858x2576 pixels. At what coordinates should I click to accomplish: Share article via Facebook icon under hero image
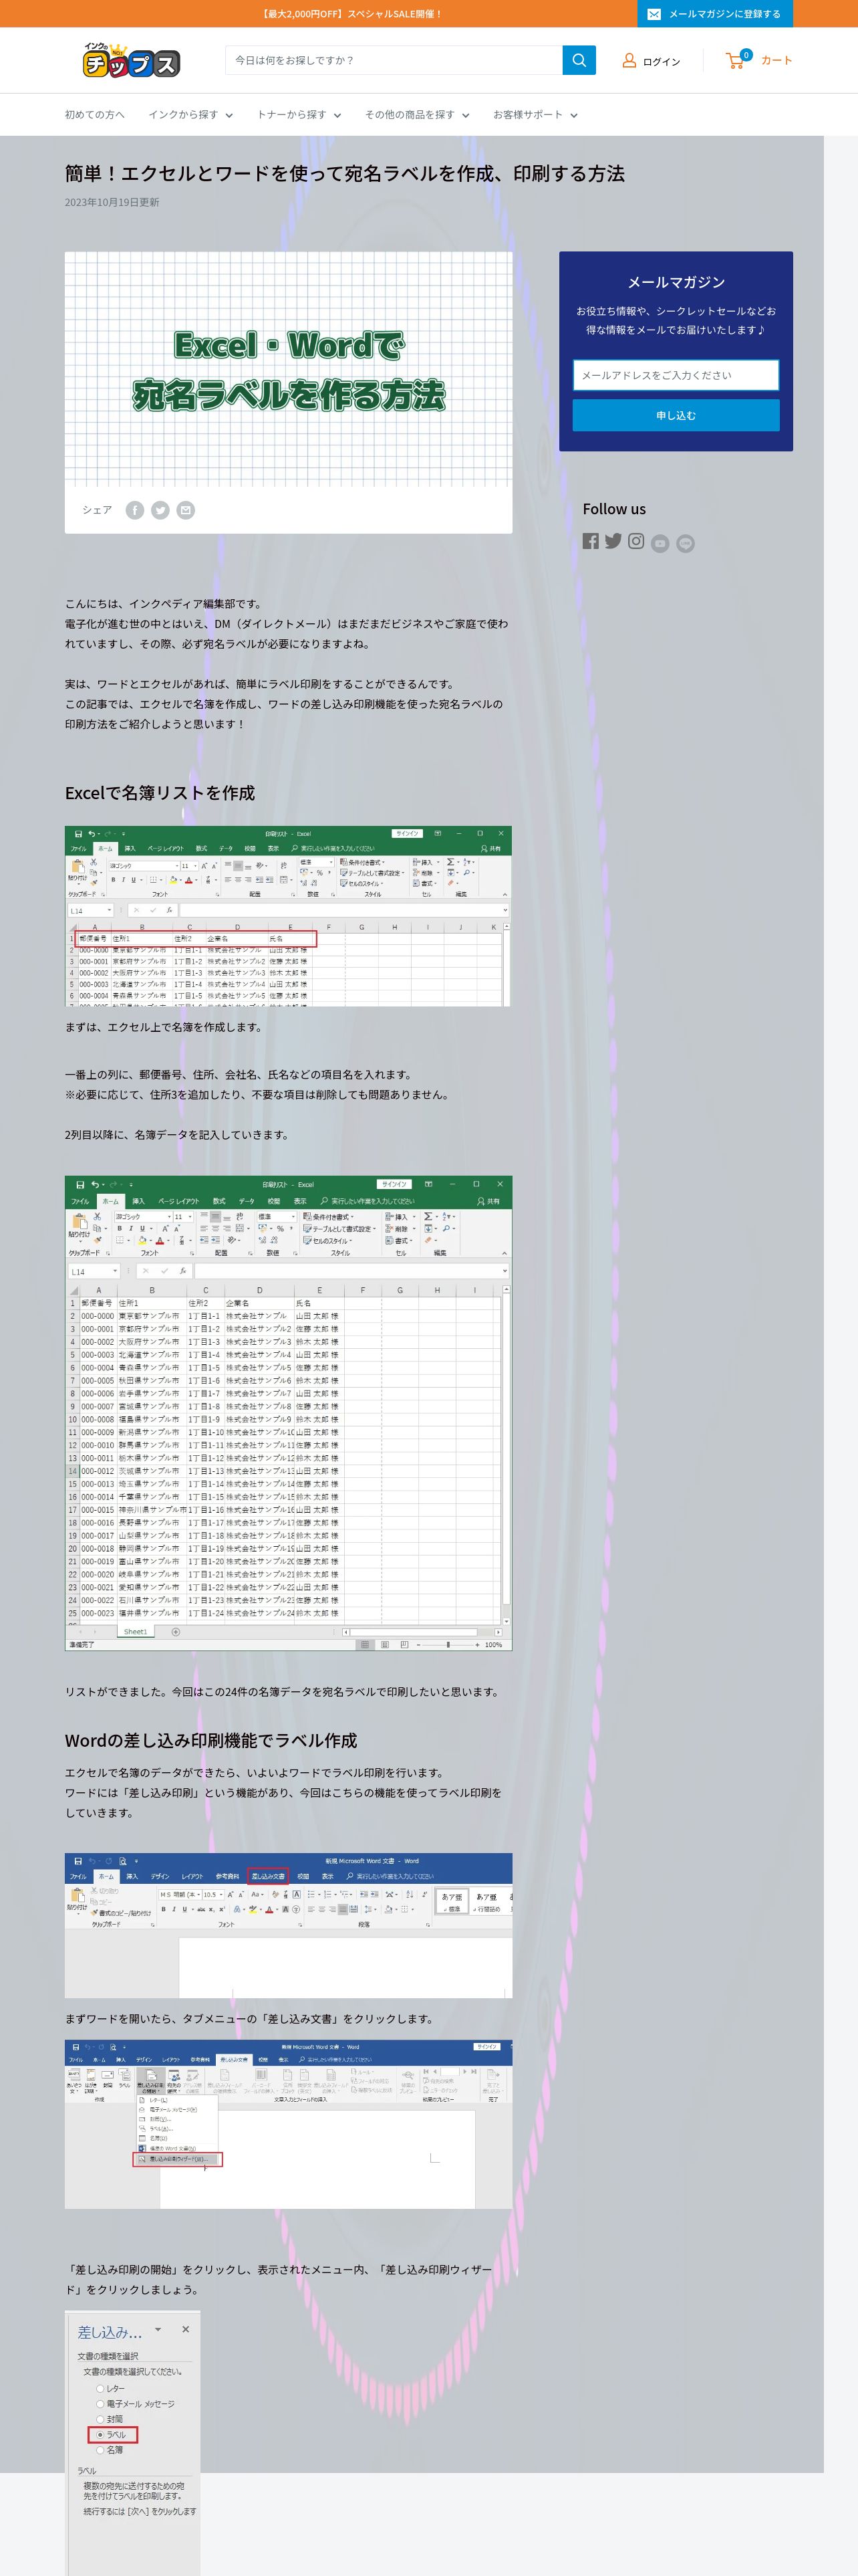pos(135,510)
